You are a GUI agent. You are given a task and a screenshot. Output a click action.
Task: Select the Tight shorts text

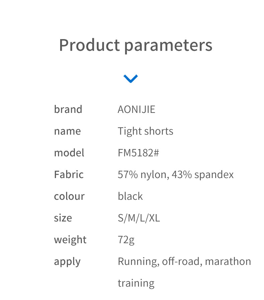[145, 131]
